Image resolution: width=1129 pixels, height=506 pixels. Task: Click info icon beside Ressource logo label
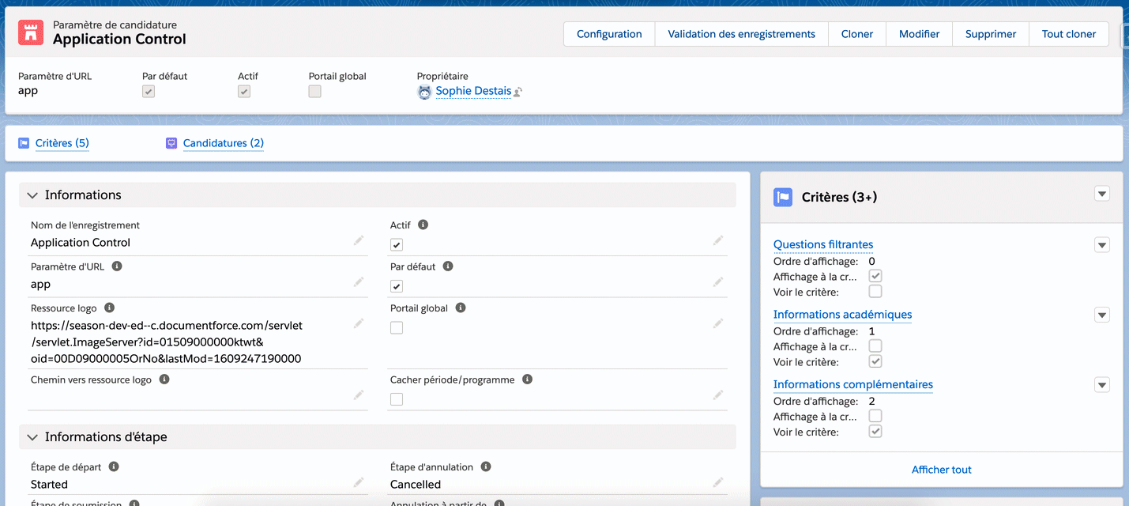click(110, 308)
